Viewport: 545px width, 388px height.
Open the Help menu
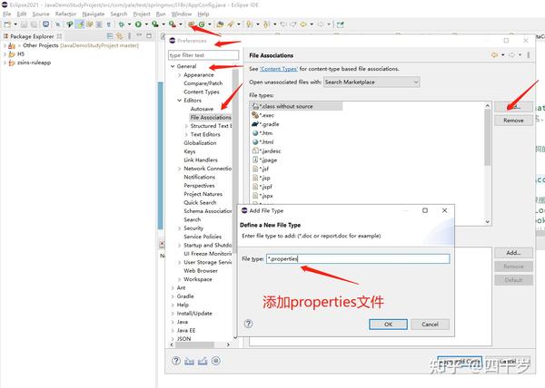coord(203,14)
